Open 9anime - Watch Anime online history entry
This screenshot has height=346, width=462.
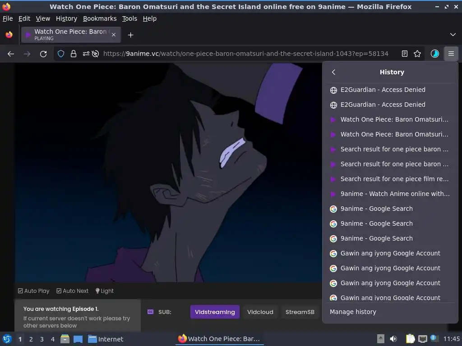pyautogui.click(x=390, y=194)
